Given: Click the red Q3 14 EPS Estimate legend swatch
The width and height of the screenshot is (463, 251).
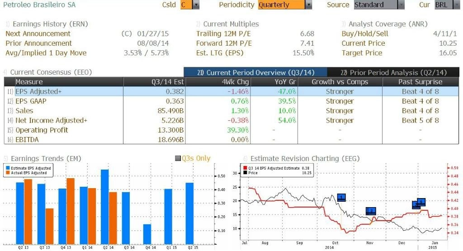Looking at the screenshot, I should pos(245,168).
